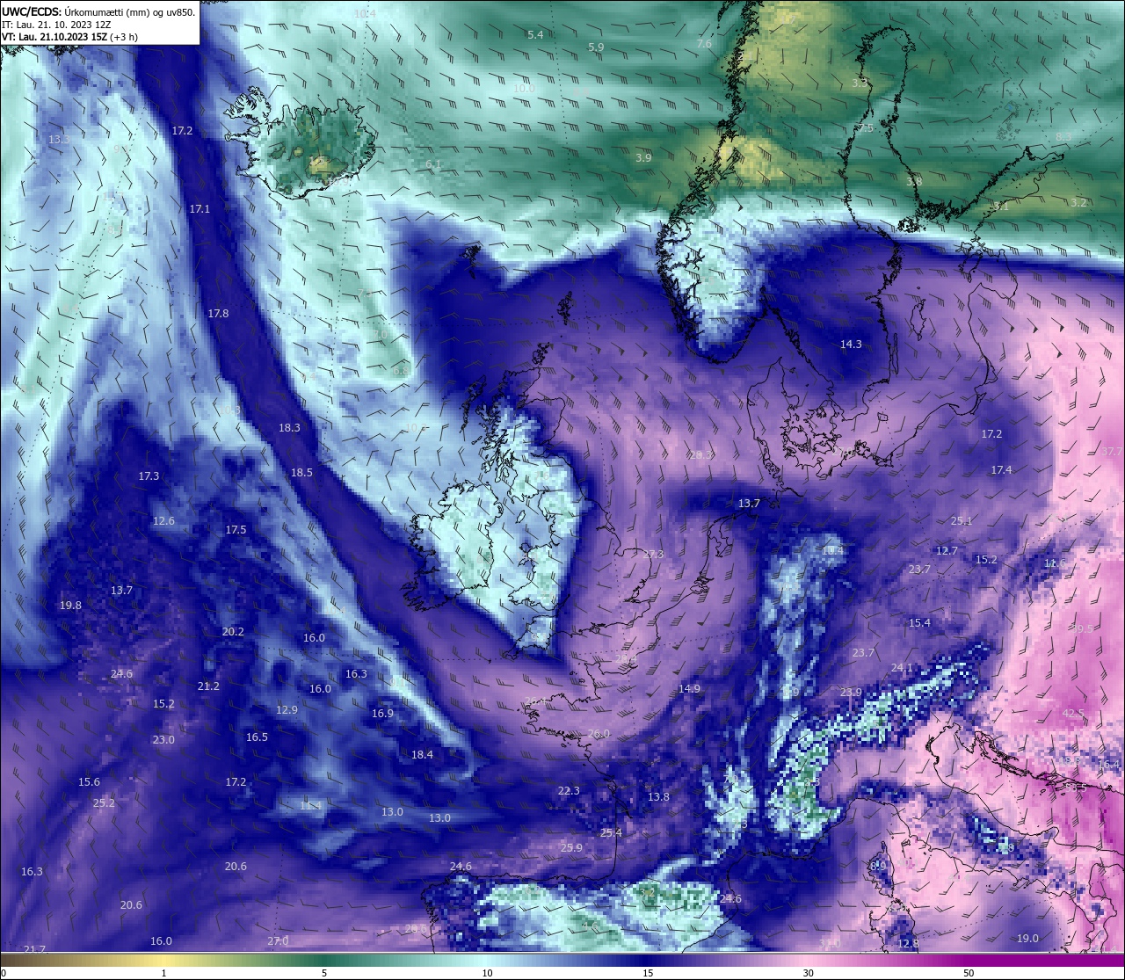The width and height of the screenshot is (1125, 980).
Task: Click the 18.3 value label
Action: [289, 428]
